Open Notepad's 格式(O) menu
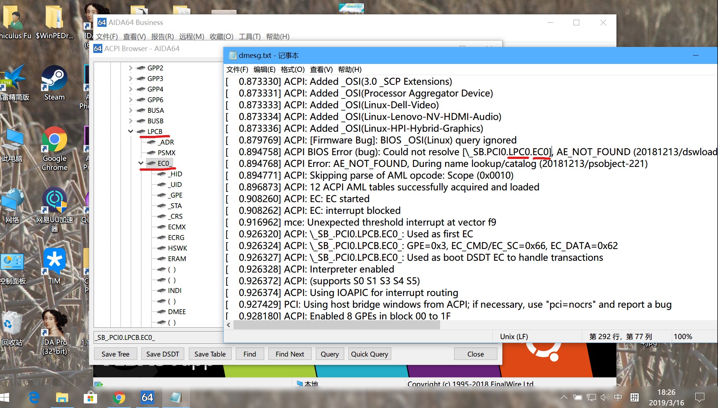The width and height of the screenshot is (718, 408). click(292, 69)
